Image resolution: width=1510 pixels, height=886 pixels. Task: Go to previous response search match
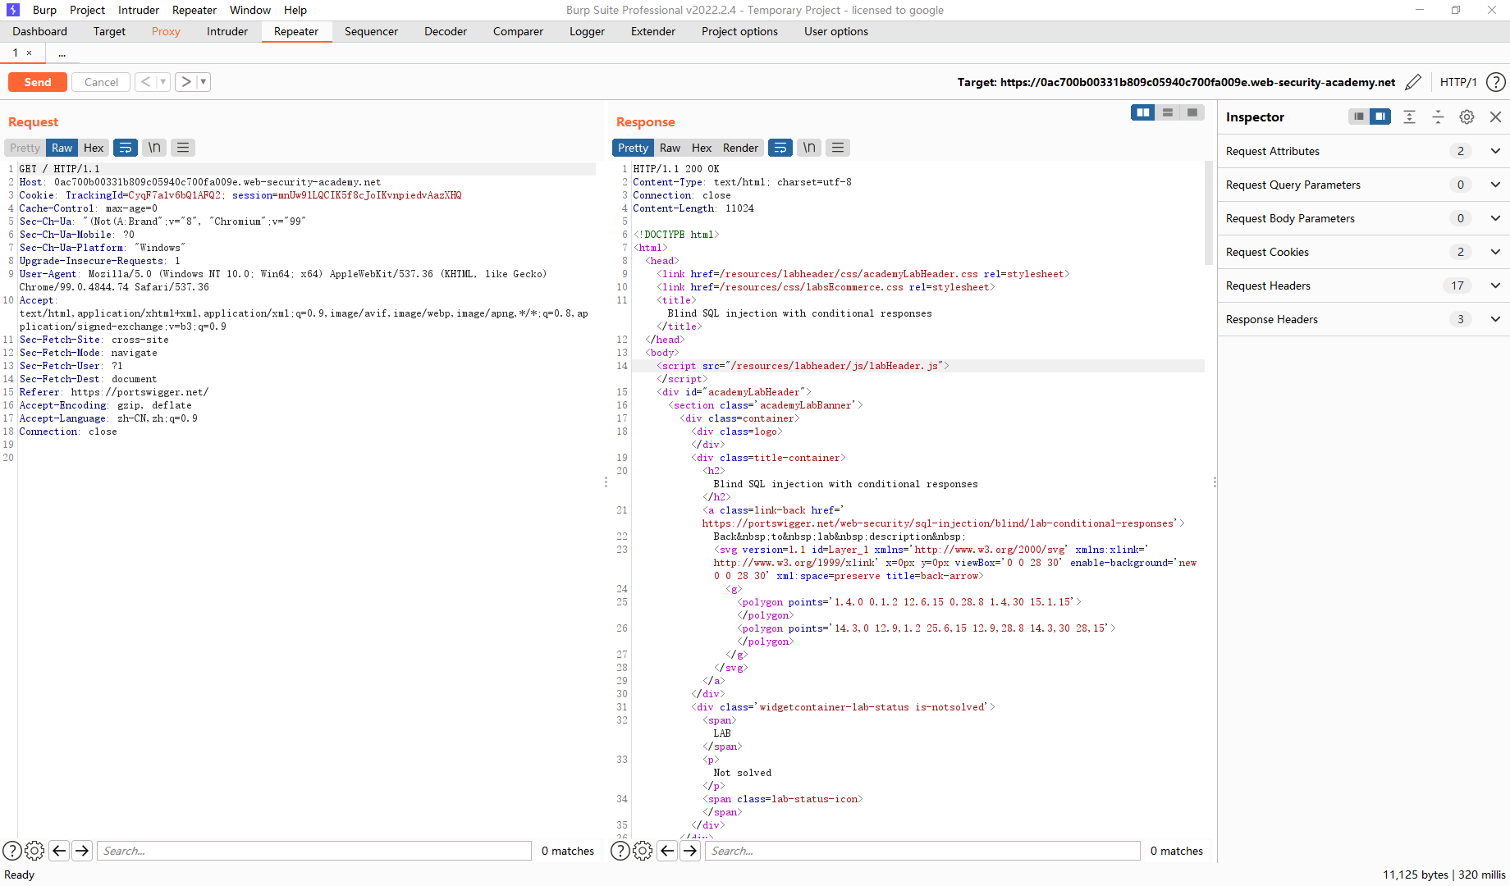pyautogui.click(x=667, y=851)
